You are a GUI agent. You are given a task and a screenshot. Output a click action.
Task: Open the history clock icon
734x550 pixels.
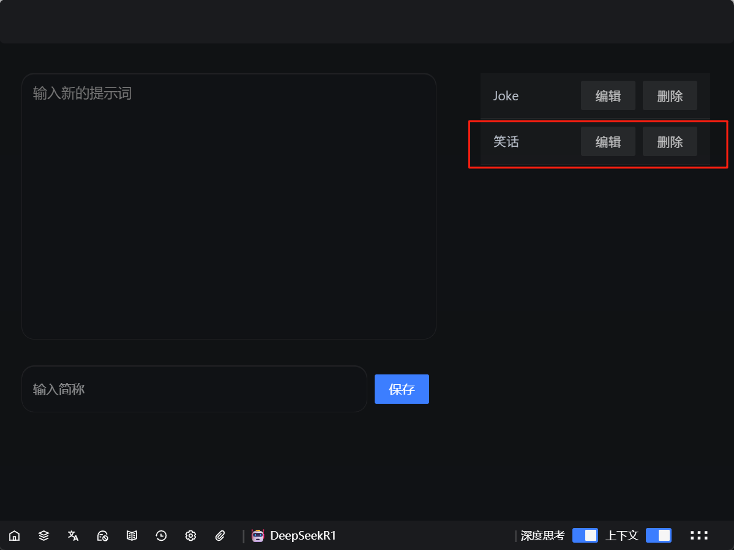click(x=161, y=536)
